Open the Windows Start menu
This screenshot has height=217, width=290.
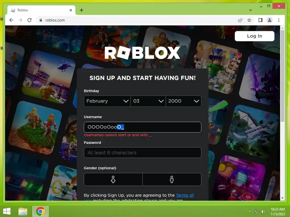7,211
